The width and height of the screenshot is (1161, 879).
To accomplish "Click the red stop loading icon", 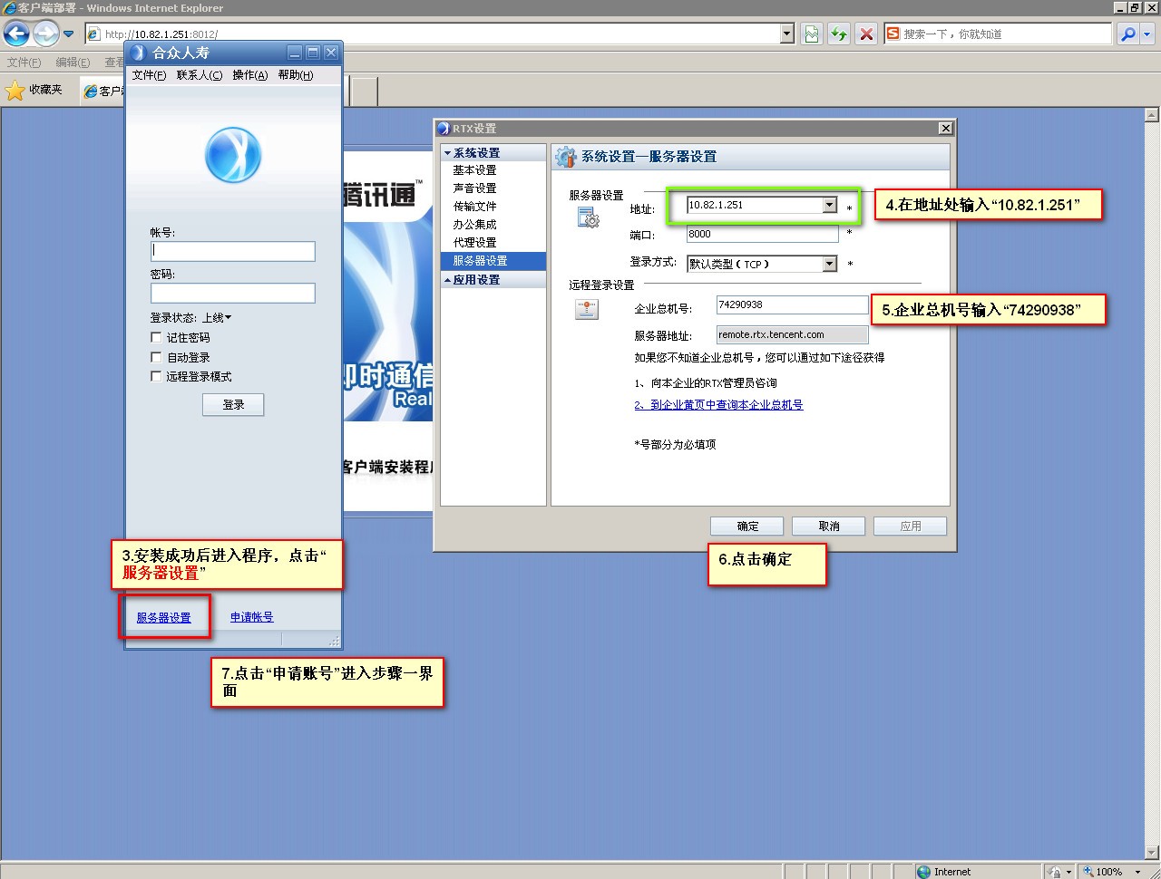I will pyautogui.click(x=866, y=34).
